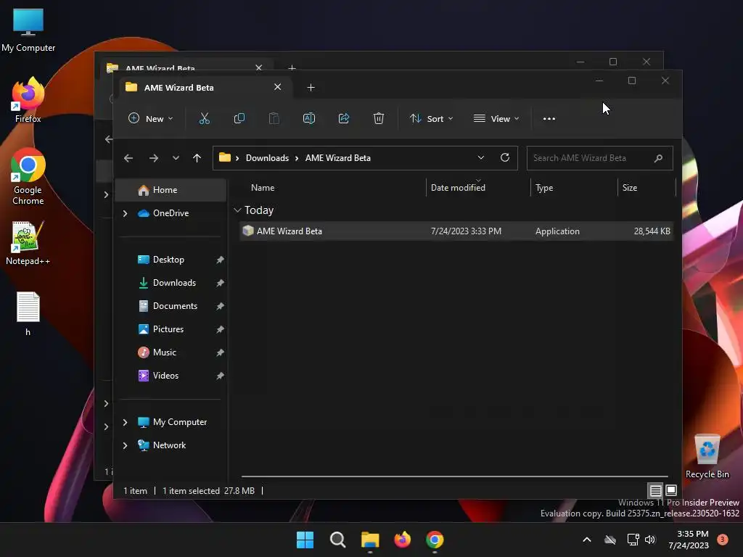The image size is (743, 557).
Task: Click the Cut scissors icon
Action: click(x=204, y=118)
